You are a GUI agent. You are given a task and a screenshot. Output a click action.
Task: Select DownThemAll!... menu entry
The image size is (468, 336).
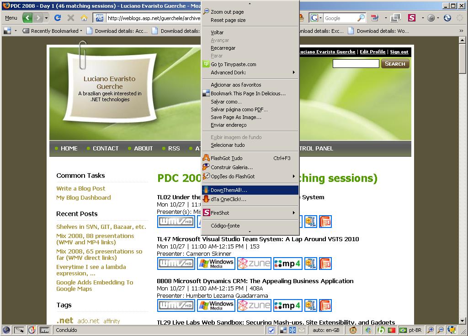[250, 190]
